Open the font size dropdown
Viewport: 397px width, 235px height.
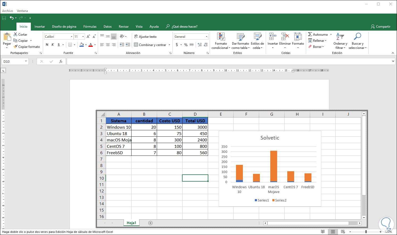click(x=83, y=37)
